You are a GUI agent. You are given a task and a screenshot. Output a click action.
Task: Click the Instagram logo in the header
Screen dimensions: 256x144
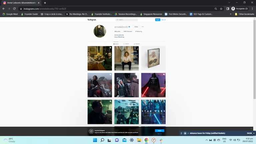tap(92, 20)
